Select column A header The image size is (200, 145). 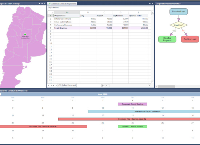[x=67, y=12]
